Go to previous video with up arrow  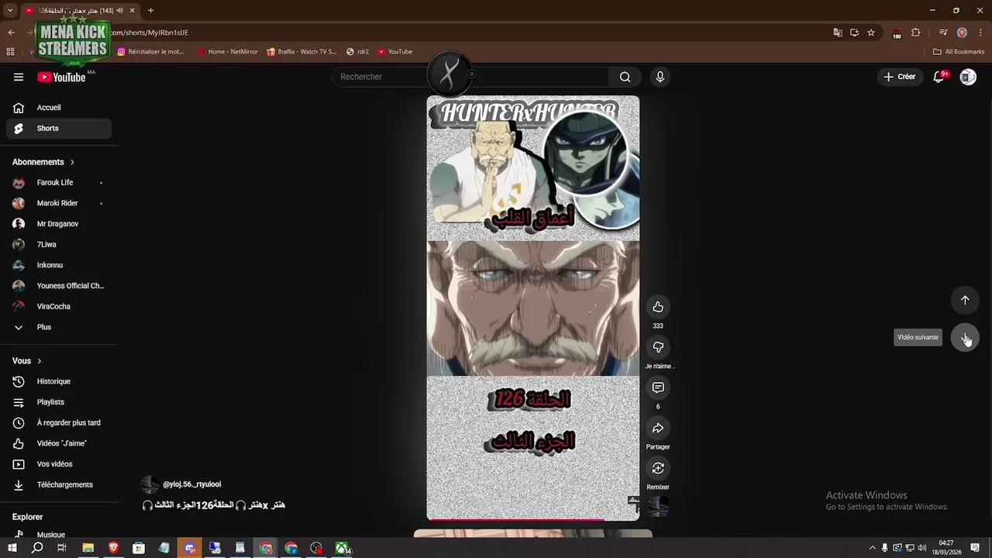pos(965,300)
